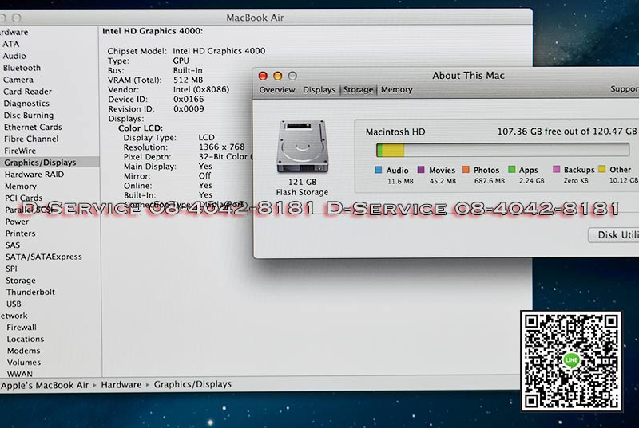639x428 pixels.
Task: Click the Color LCD display entry
Action: 141,128
